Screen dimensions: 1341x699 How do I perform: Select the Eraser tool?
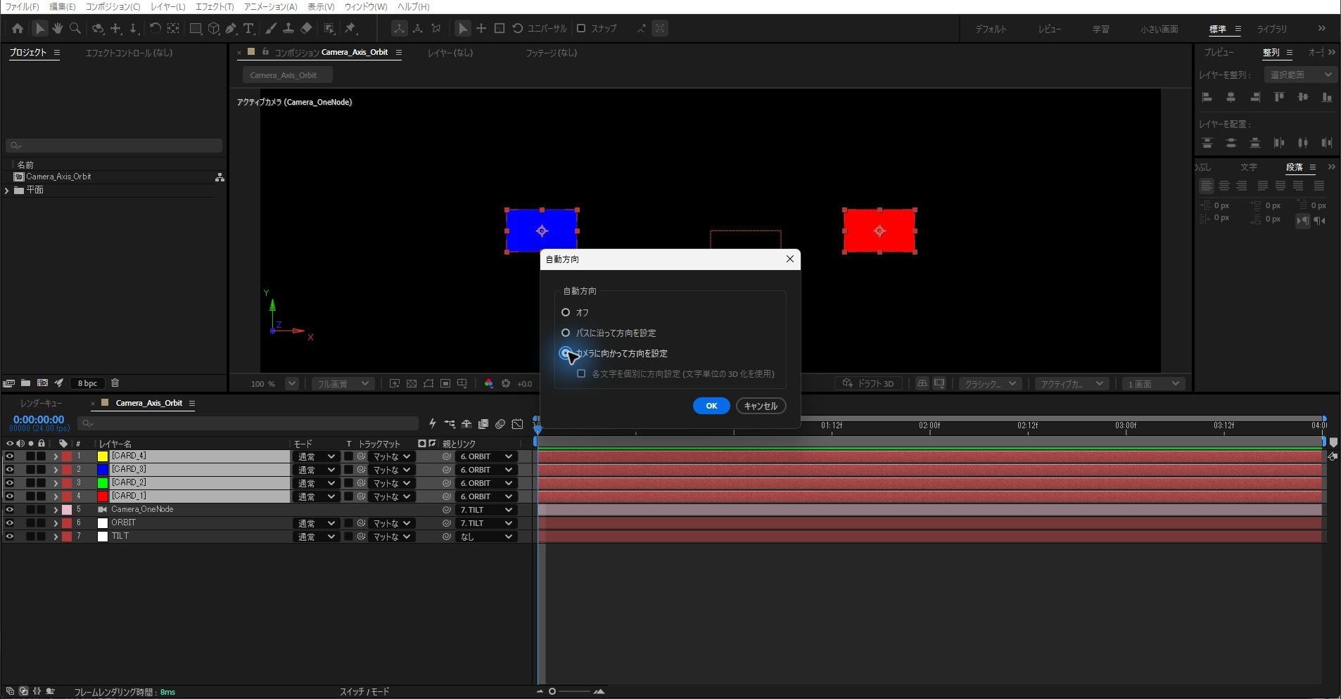coord(306,29)
